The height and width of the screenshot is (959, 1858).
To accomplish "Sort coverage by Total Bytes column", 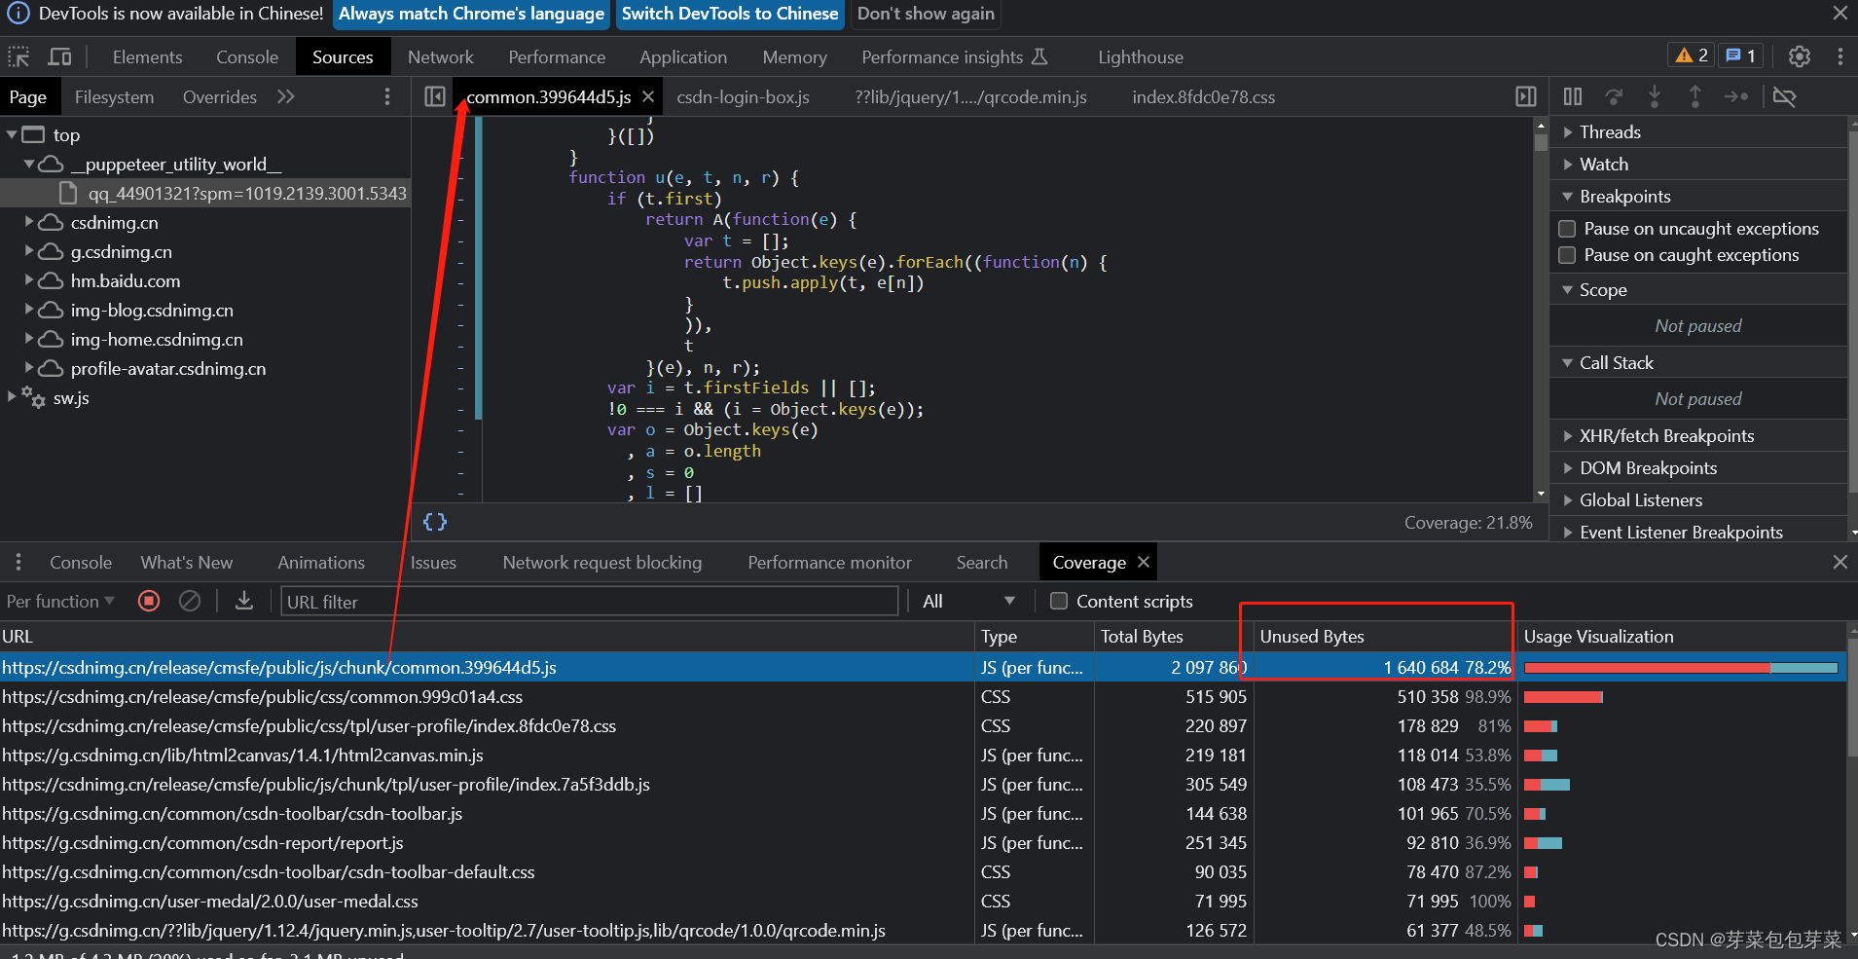I will pos(1173,636).
